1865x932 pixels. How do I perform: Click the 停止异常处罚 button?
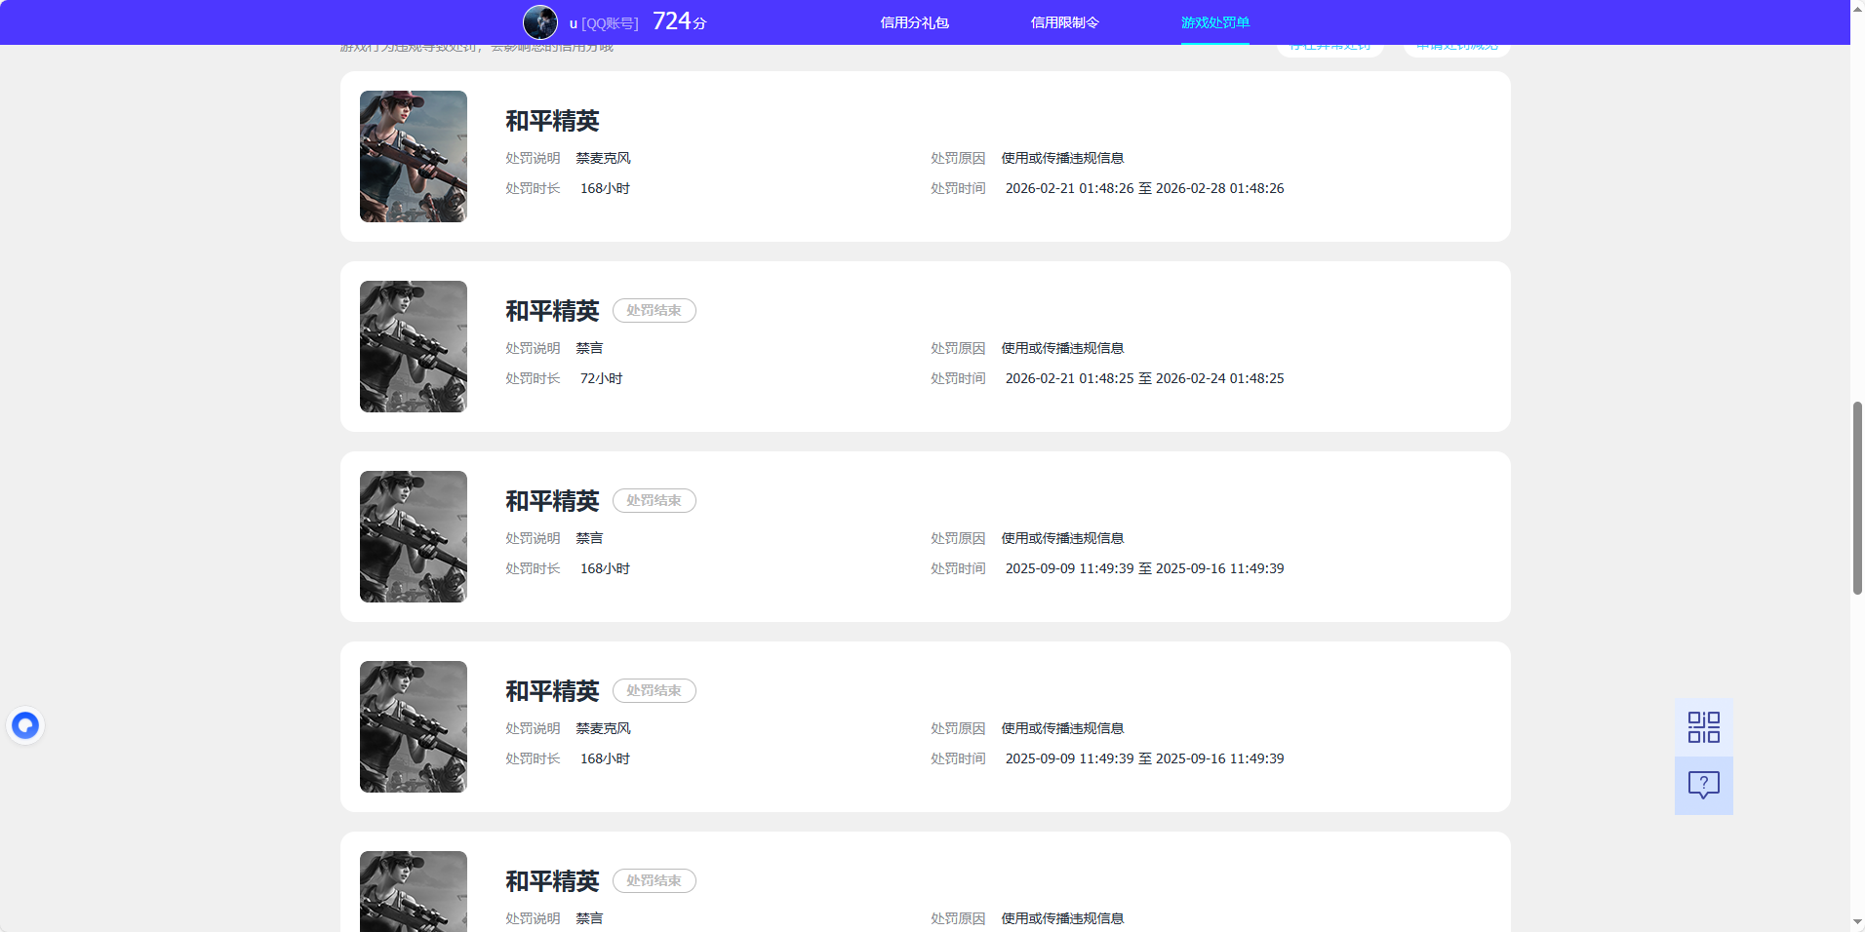(1329, 44)
